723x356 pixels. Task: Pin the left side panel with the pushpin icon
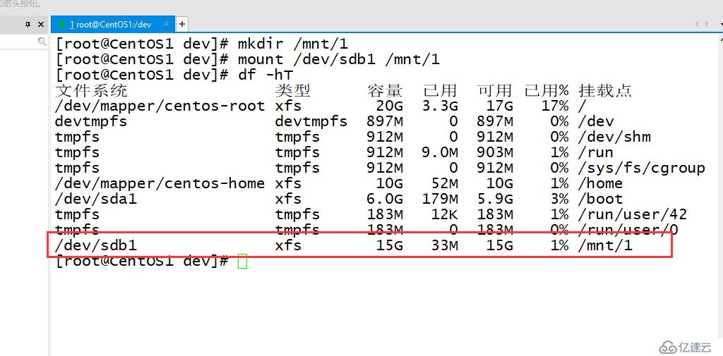(28, 25)
